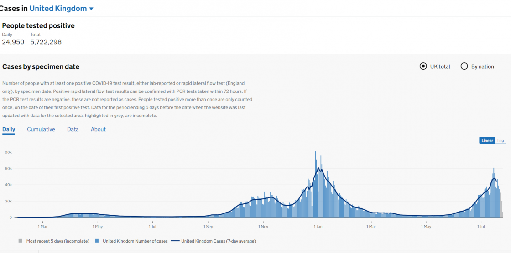Set chart scale to Linear
The width and height of the screenshot is (511, 253).
[x=487, y=141]
